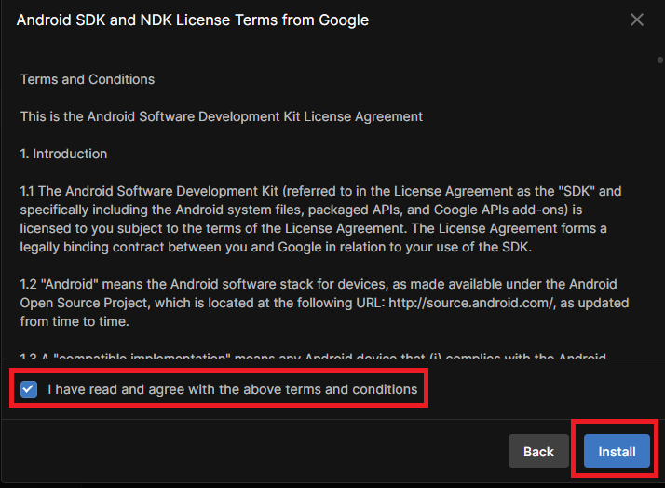The width and height of the screenshot is (665, 488).
Task: Go Back to previous step
Action: 538,451
